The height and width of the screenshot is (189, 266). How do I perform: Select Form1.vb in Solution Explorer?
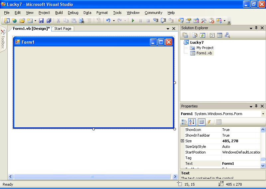204,53
